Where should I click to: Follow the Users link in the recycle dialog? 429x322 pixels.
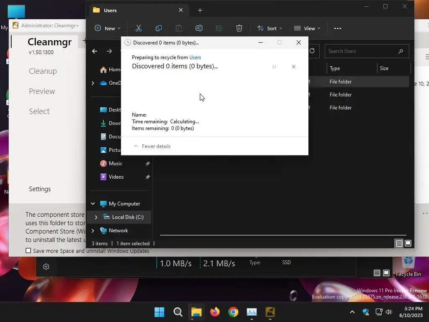[195, 57]
